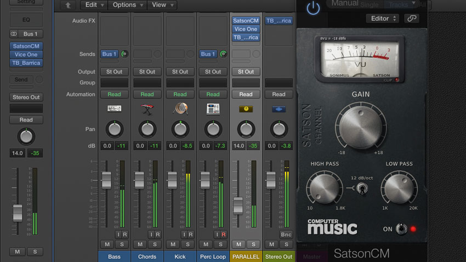This screenshot has height=262, width=466.
Task: Click the stereo link icon beside Bus 1
Action: 14,34
